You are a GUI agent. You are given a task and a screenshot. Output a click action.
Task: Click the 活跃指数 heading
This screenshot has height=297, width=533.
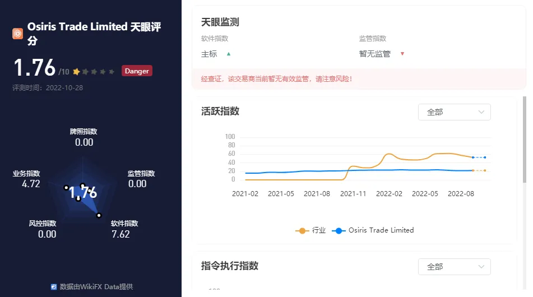[x=220, y=111]
